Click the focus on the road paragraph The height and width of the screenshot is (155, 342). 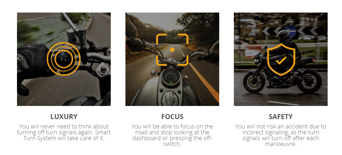(x=172, y=135)
